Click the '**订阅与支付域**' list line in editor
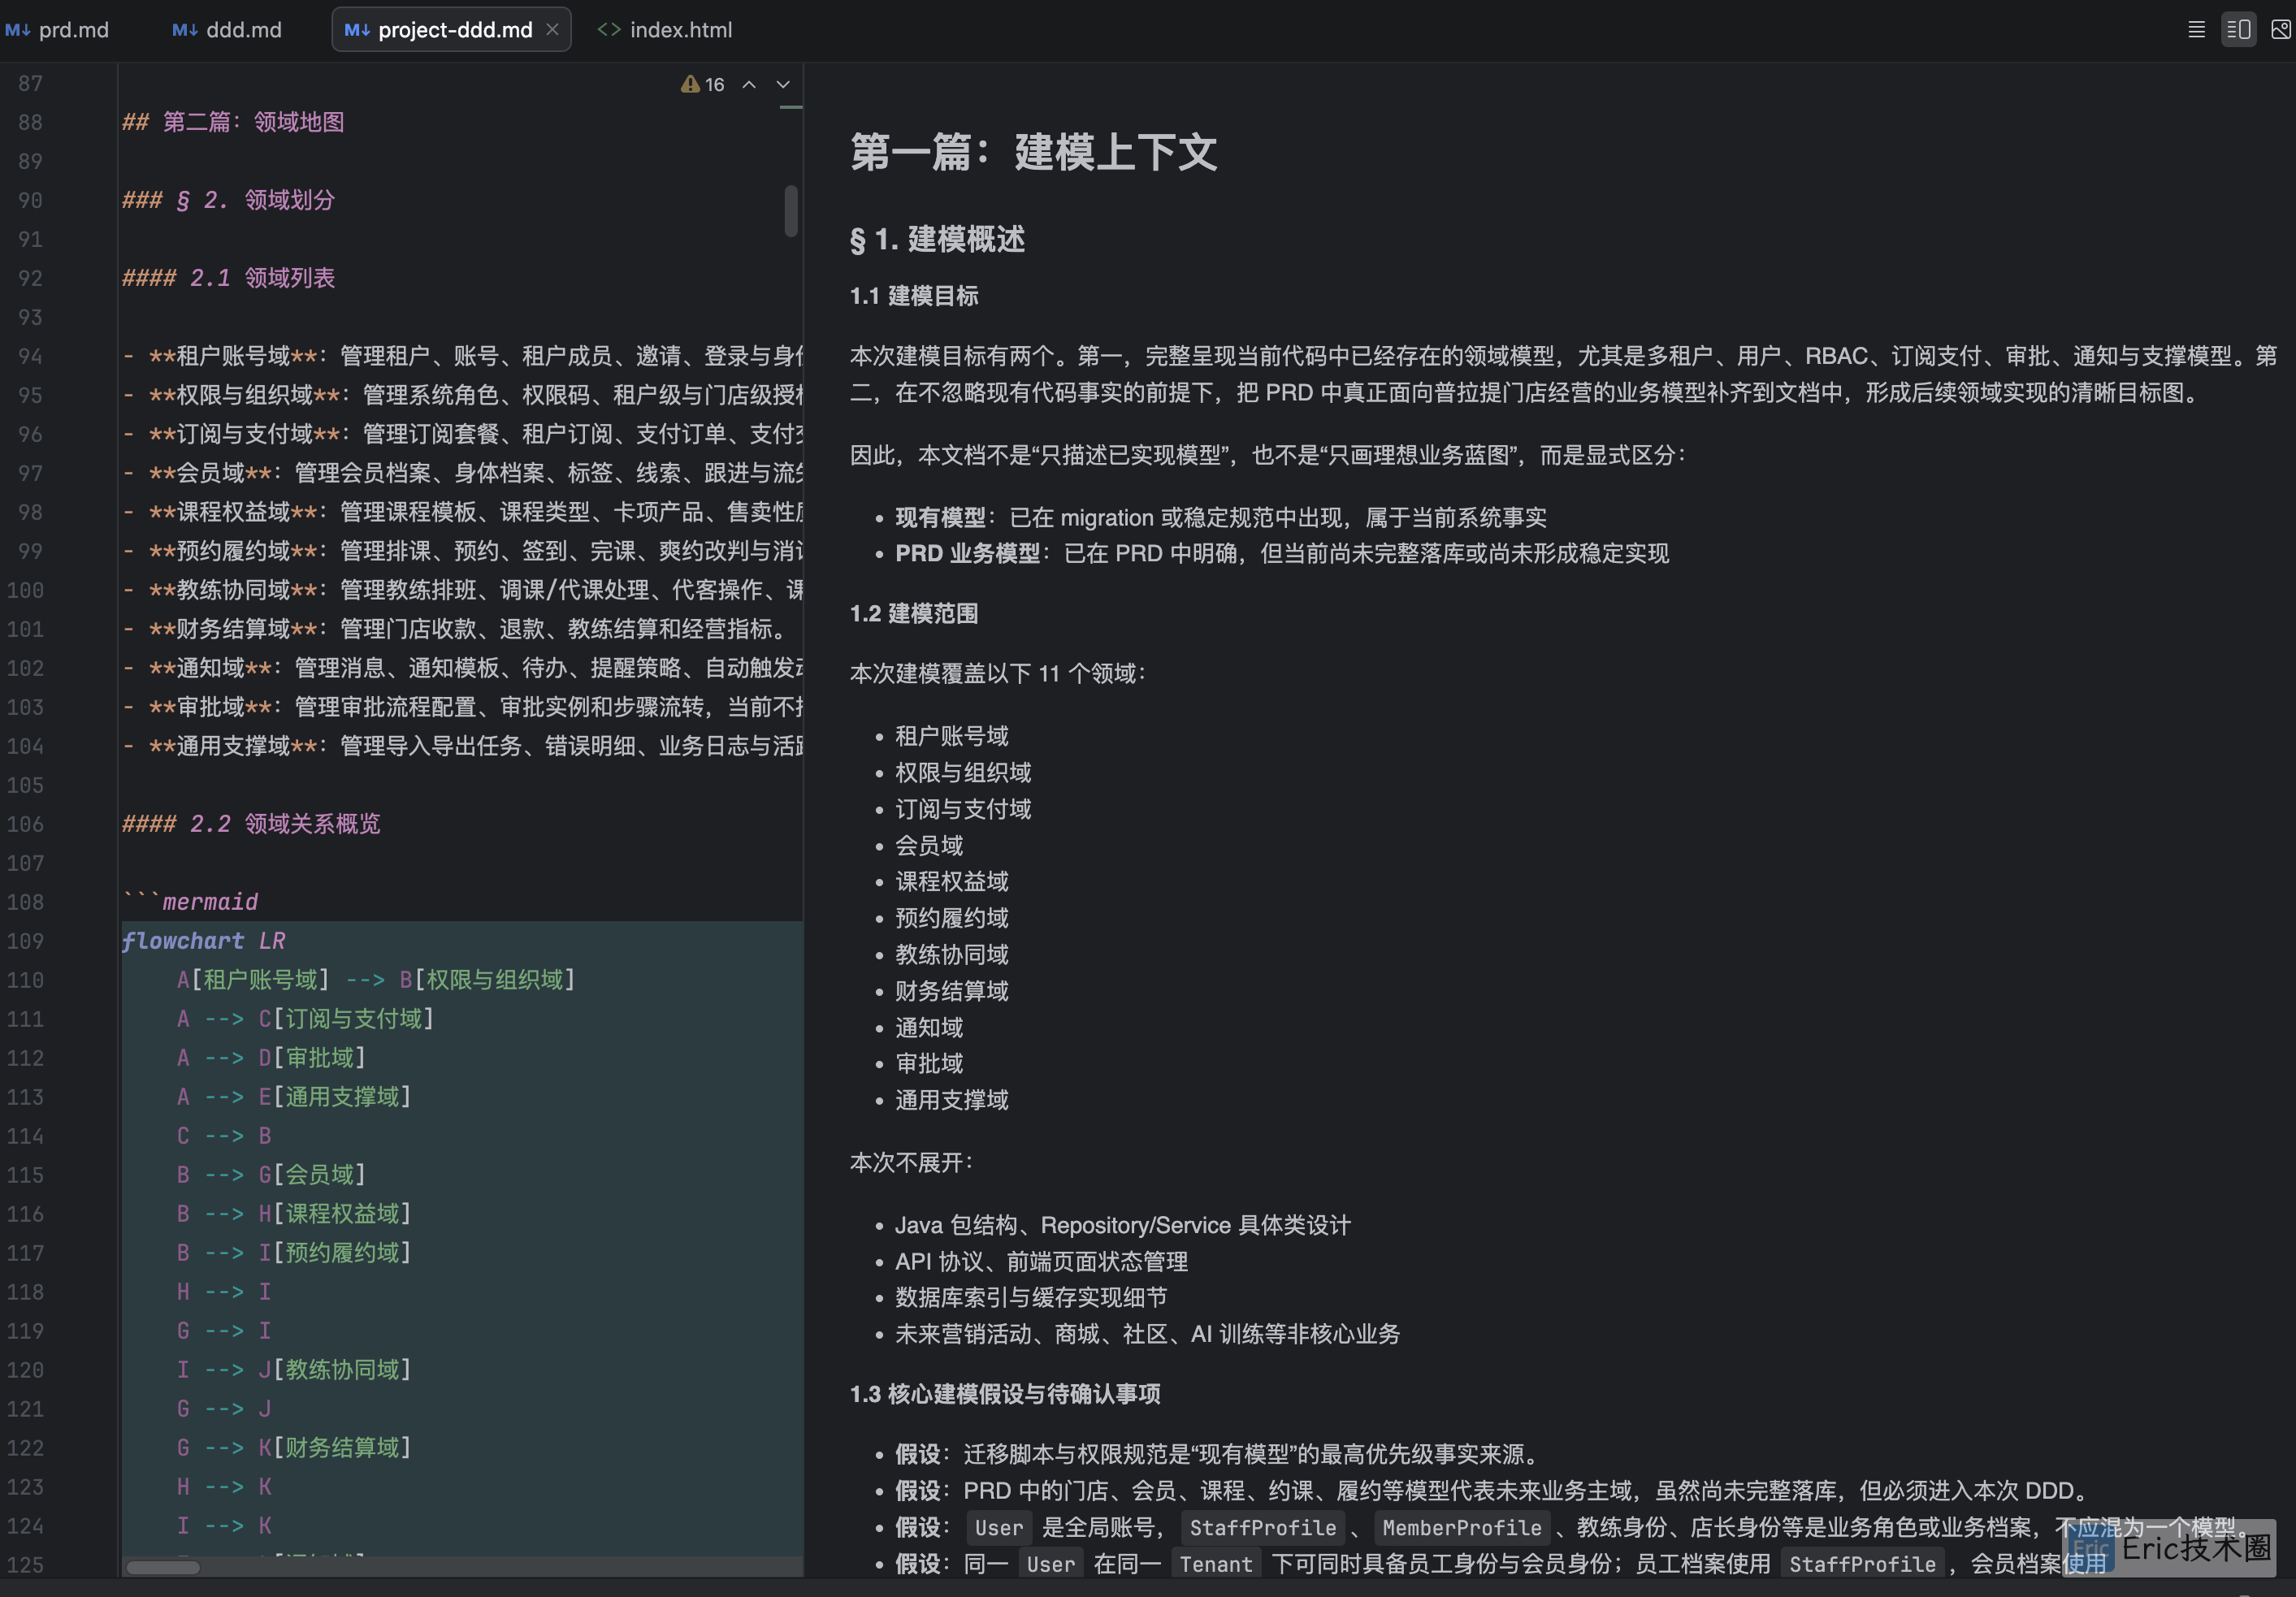 point(462,434)
